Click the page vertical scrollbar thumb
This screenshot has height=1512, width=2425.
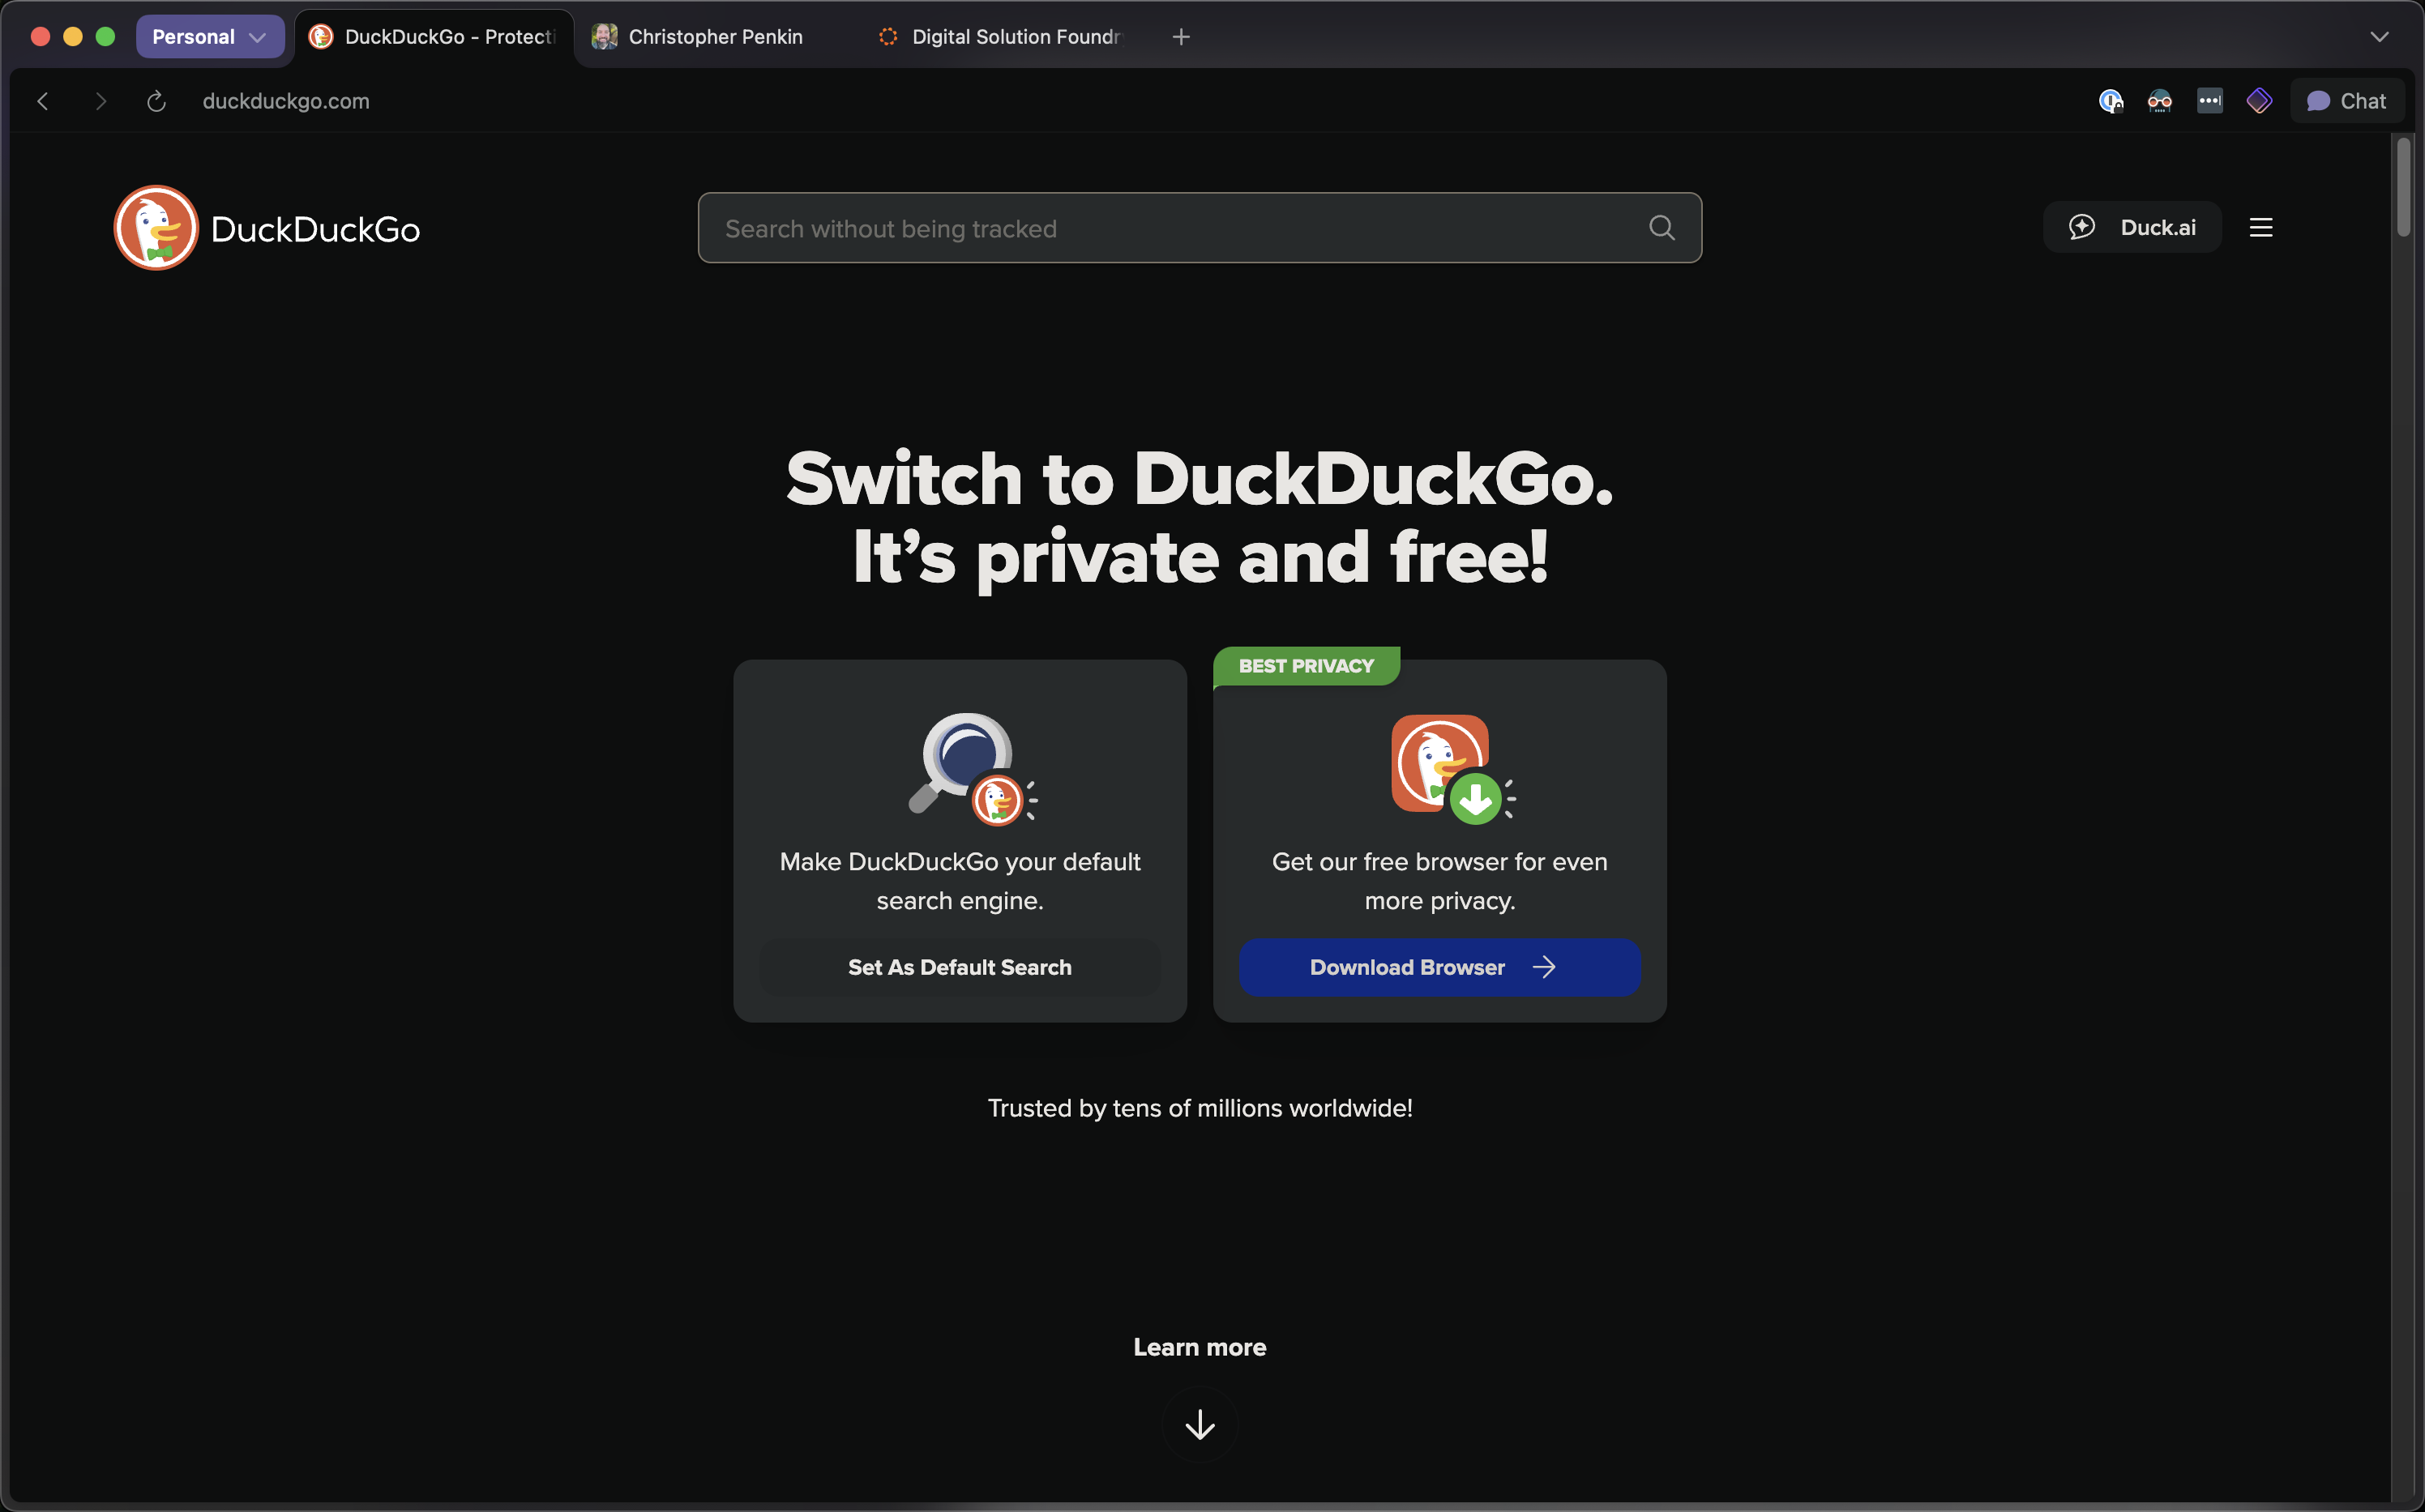click(2403, 188)
